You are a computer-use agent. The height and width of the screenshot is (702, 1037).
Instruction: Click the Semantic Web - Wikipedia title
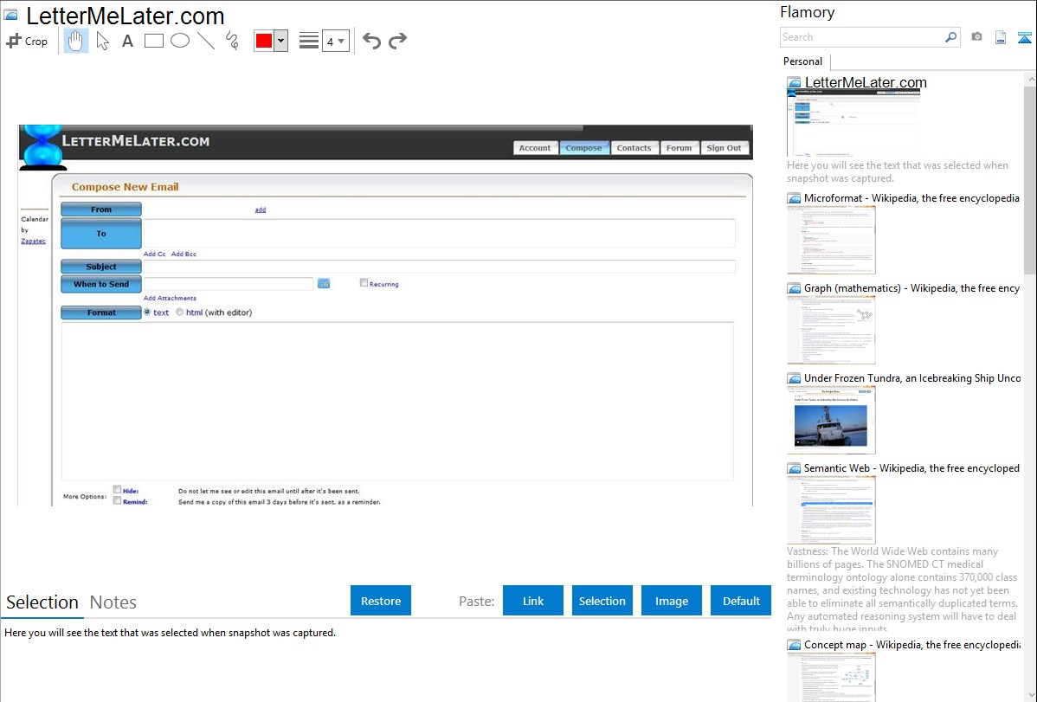[911, 467]
